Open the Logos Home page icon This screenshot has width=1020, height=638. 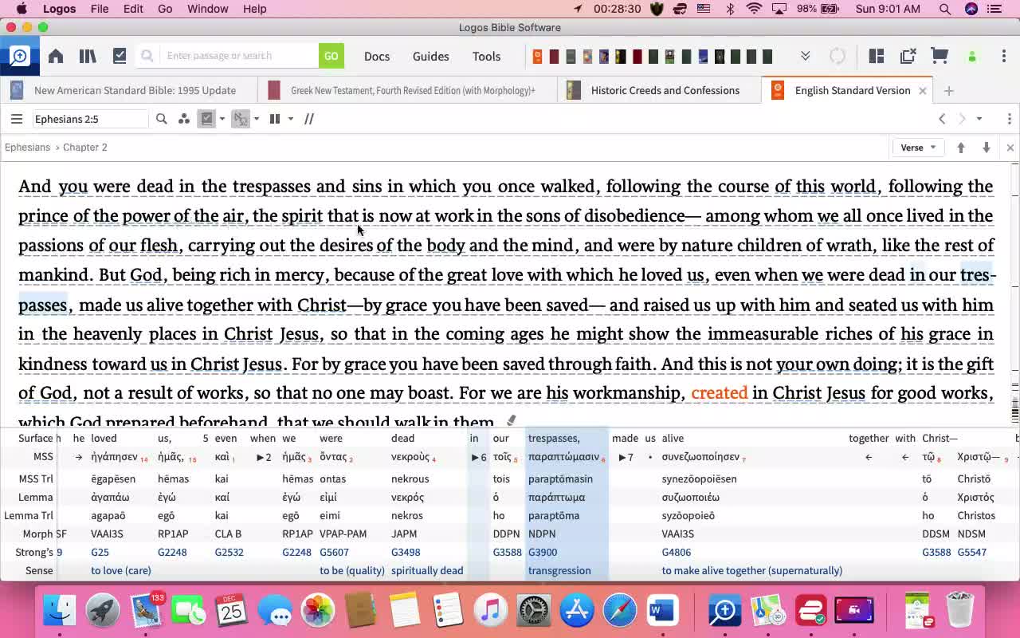click(x=56, y=56)
